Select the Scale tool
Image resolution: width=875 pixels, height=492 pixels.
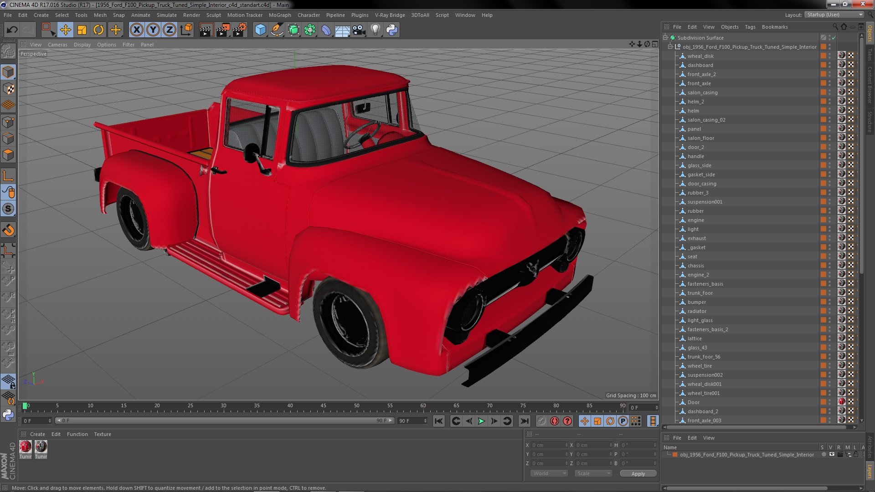tap(82, 30)
